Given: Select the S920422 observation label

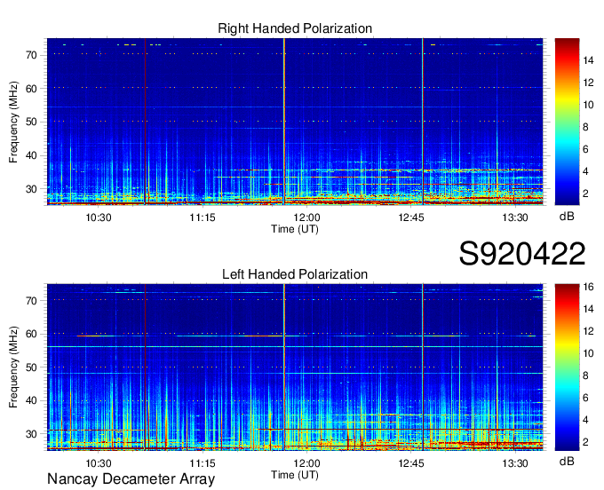Looking at the screenshot, I should (x=522, y=253).
